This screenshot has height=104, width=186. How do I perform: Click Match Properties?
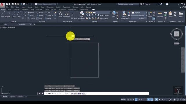pyautogui.click(x=124, y=15)
